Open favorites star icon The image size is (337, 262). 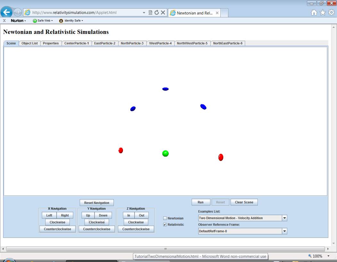[323, 12]
